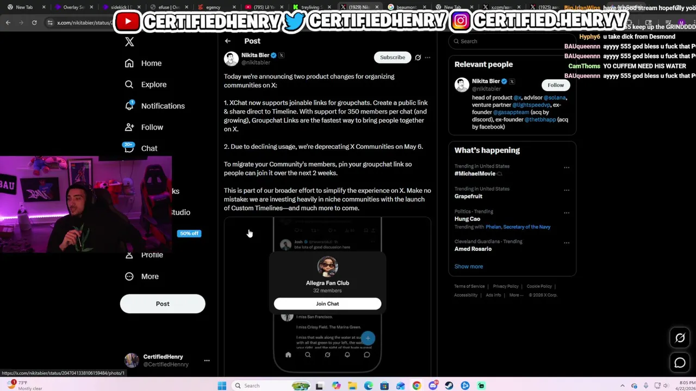The height and width of the screenshot is (391, 696).
Task: Go back using the Post arrow
Action: [228, 41]
